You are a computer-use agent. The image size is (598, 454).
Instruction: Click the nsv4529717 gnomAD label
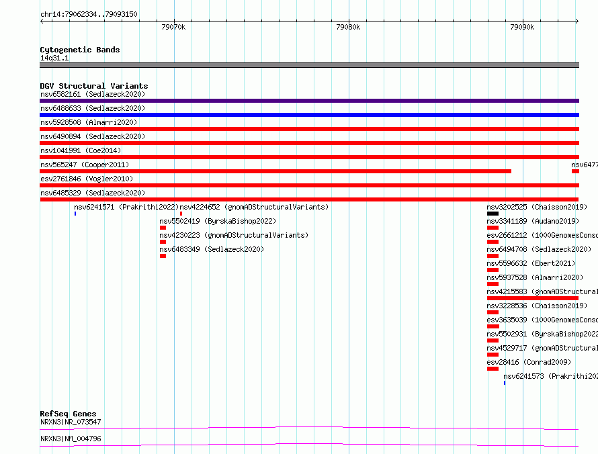[542, 348]
